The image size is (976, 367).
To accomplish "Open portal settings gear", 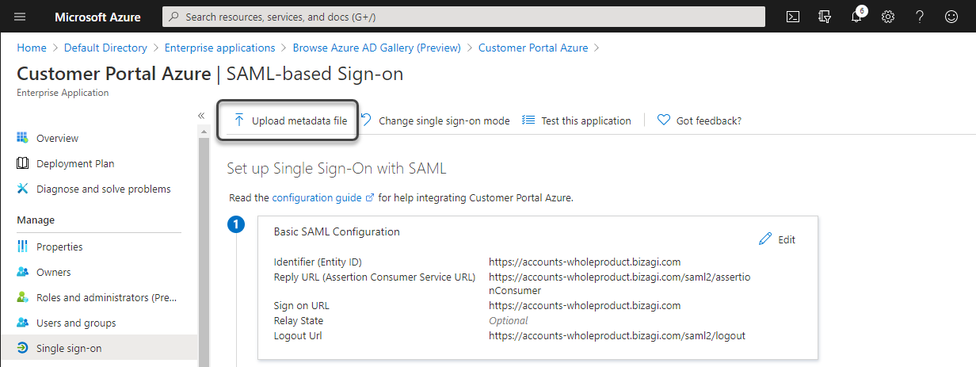I will (x=888, y=17).
